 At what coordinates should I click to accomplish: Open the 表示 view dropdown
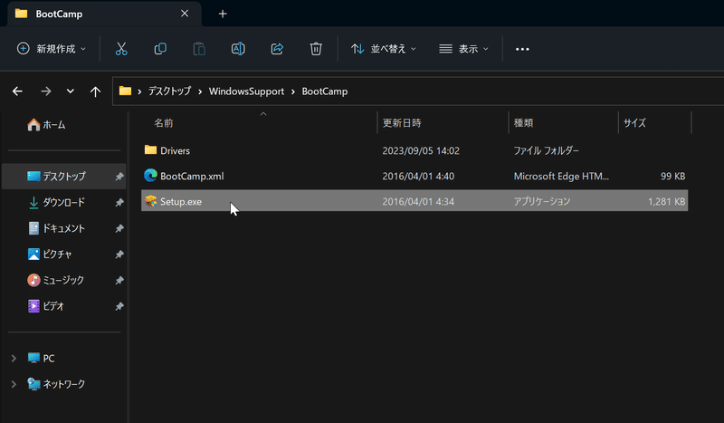[x=463, y=49]
